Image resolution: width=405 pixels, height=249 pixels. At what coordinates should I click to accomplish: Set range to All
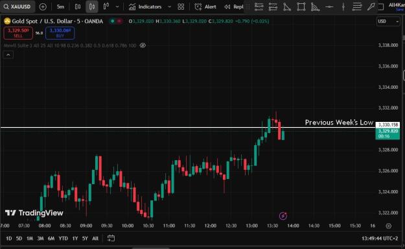point(95,239)
